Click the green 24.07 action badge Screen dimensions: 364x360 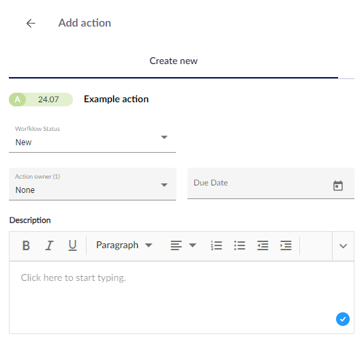[x=41, y=100]
